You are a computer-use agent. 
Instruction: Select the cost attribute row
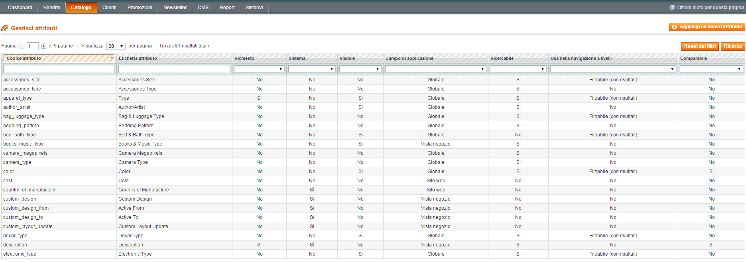pos(373,181)
